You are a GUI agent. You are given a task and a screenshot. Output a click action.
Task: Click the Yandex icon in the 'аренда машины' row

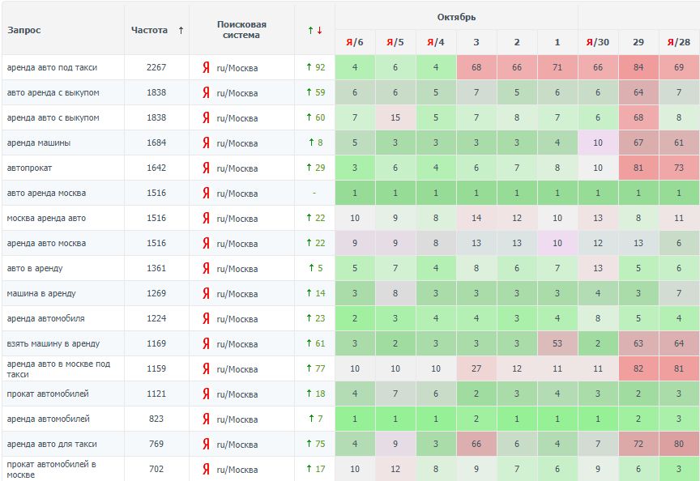(206, 143)
